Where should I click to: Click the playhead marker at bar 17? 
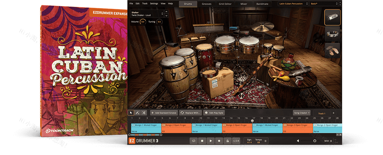coord(252,121)
